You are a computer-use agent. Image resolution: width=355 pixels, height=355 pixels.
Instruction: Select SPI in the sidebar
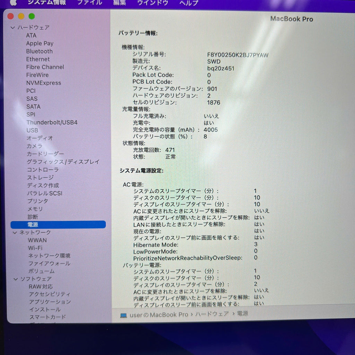point(31,114)
